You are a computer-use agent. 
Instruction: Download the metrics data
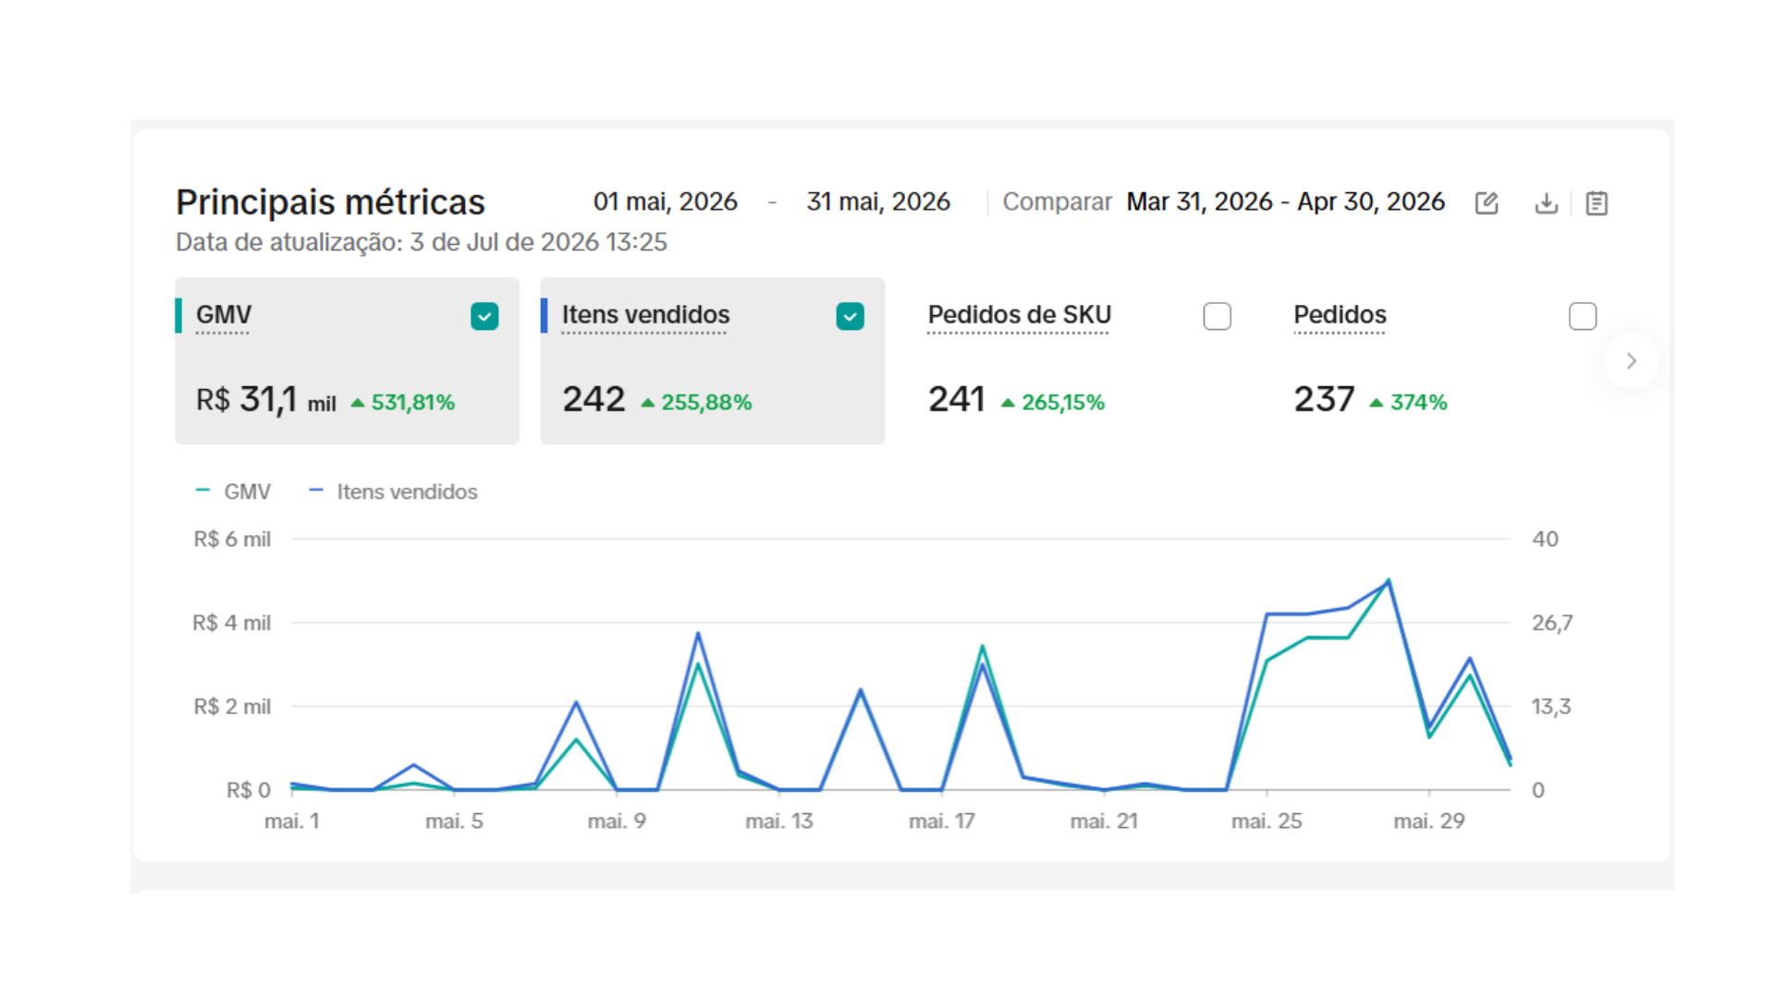(x=1546, y=203)
